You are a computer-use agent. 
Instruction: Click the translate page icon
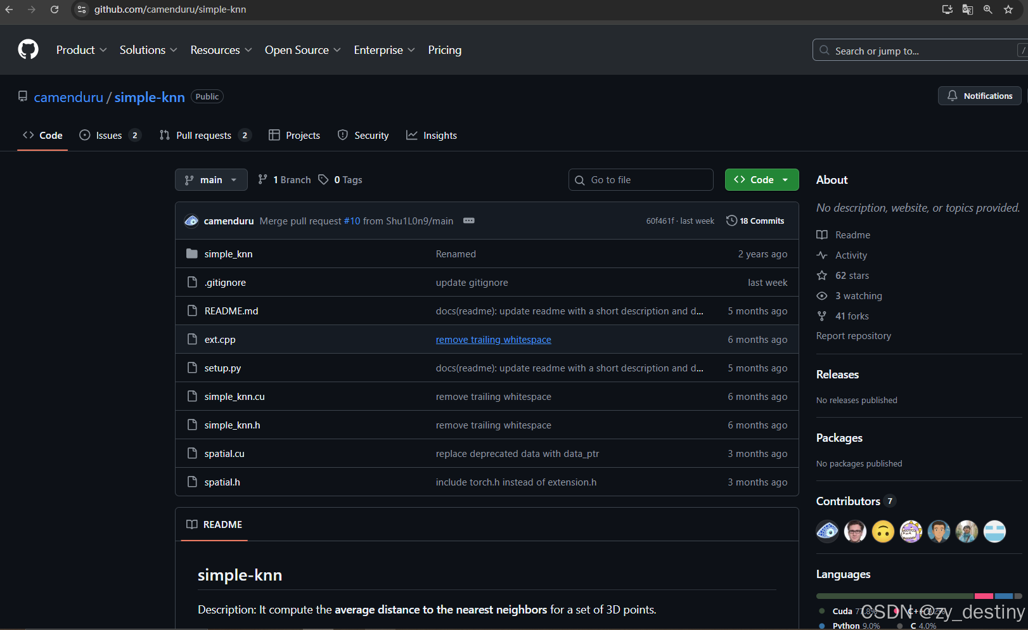click(x=968, y=10)
